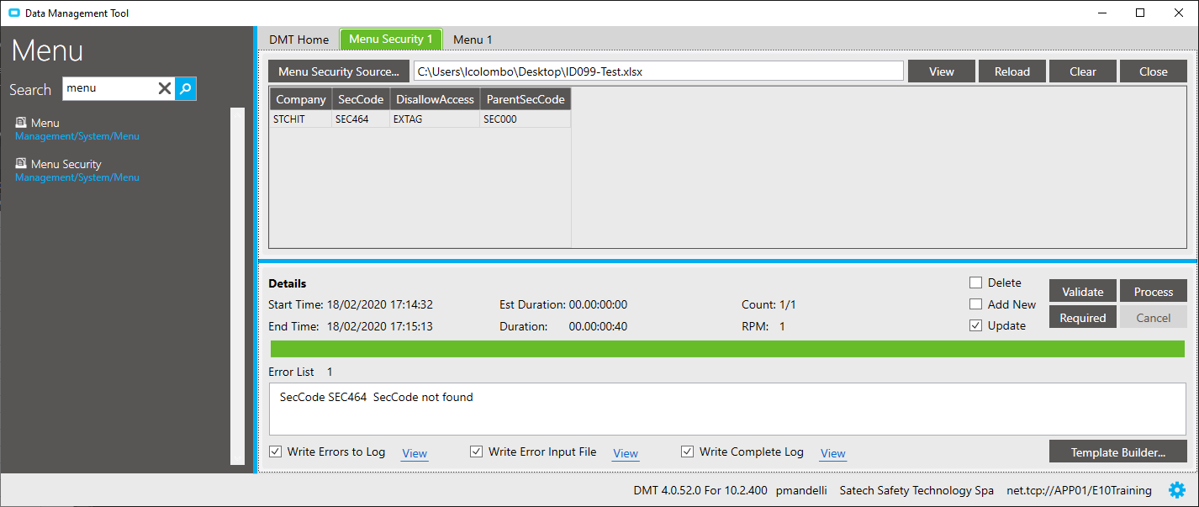Click the Validate button
The width and height of the screenshot is (1199, 507).
click(1083, 292)
